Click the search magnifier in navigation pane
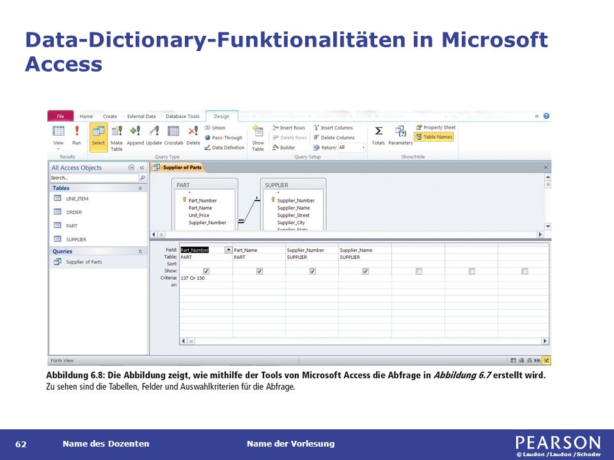 tap(143, 178)
